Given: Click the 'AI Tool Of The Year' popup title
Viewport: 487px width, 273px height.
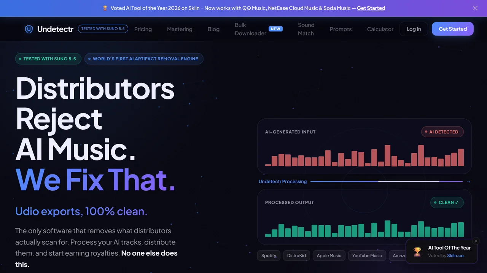Looking at the screenshot, I should point(449,248).
